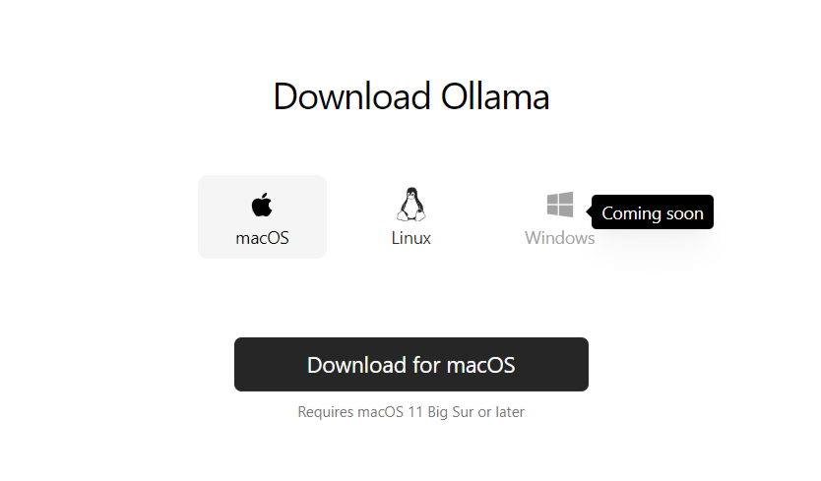Click the words or later in the requirements note
This screenshot has height=481, width=821.
[x=501, y=412]
